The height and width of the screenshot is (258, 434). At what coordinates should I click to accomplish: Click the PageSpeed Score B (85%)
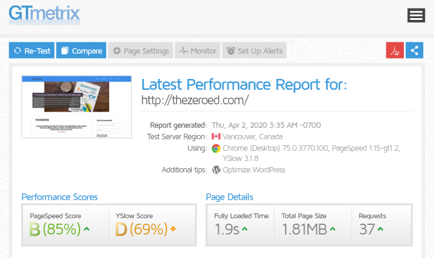55,229
